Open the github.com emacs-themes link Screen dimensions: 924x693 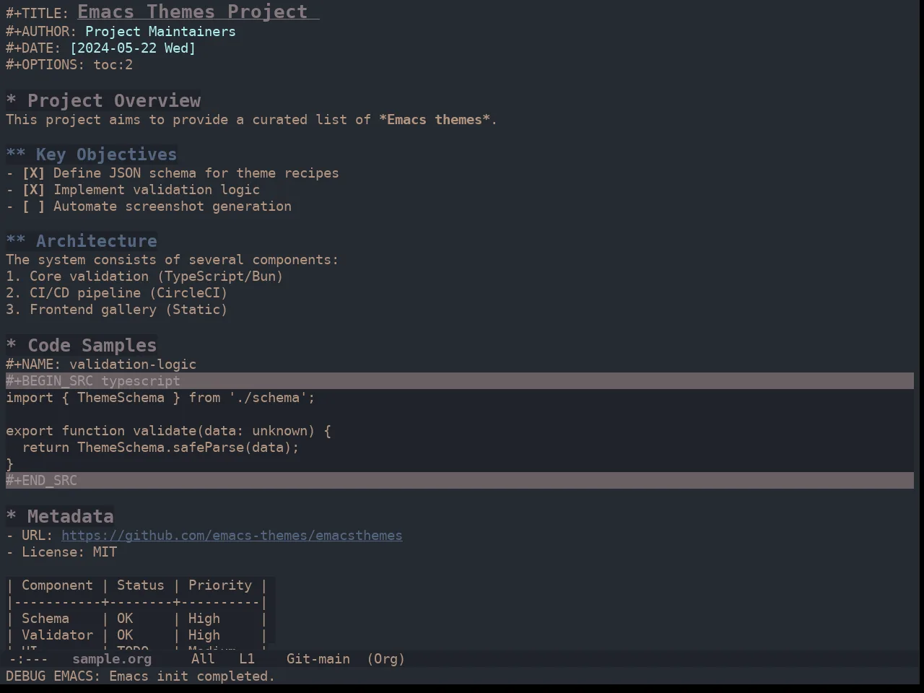(232, 536)
